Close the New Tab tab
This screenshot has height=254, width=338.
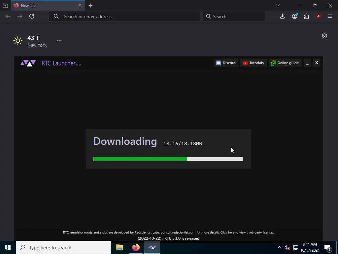coord(80,5)
